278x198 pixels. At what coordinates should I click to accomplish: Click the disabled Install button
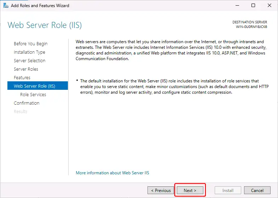228,191
